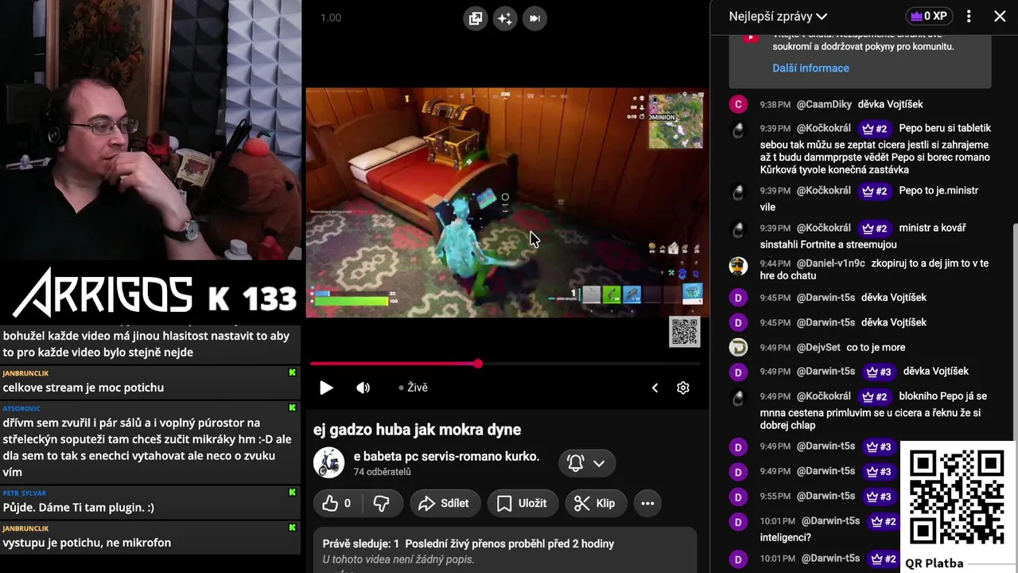The height and width of the screenshot is (573, 1018).
Task: Dislike the video with thumbs down
Action: [382, 503]
